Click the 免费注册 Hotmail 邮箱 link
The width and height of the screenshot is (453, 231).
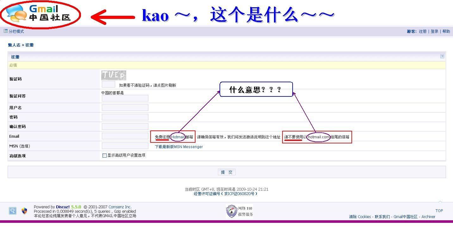click(174, 137)
